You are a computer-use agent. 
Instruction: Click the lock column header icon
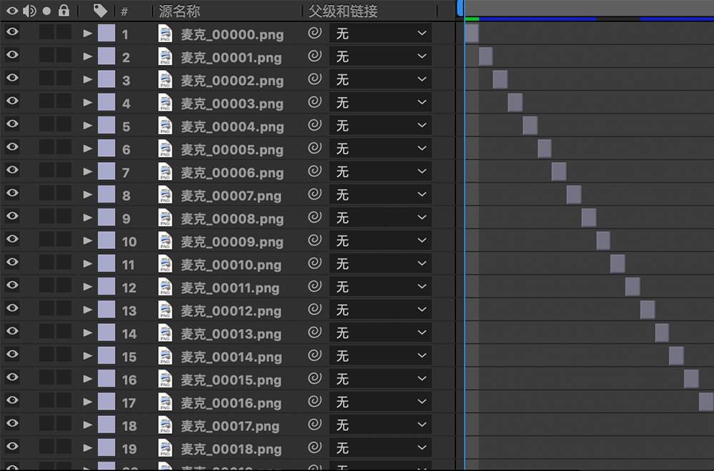tap(64, 11)
